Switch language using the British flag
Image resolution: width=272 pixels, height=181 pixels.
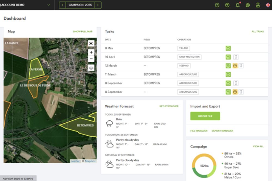tap(268, 5)
